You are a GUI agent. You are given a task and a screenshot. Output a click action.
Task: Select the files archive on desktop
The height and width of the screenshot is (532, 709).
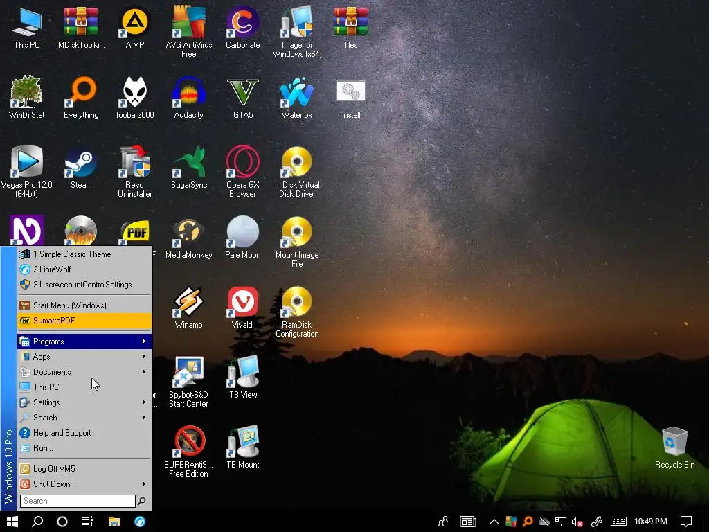tap(351, 27)
